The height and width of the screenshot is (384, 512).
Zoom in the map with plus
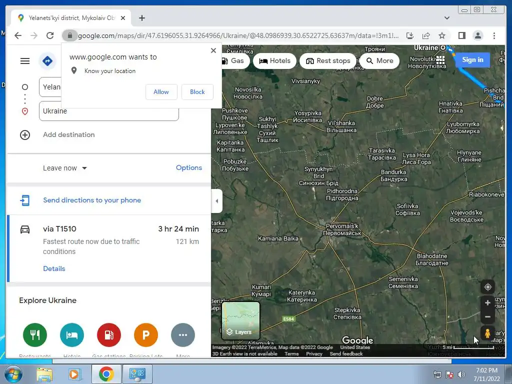click(487, 302)
